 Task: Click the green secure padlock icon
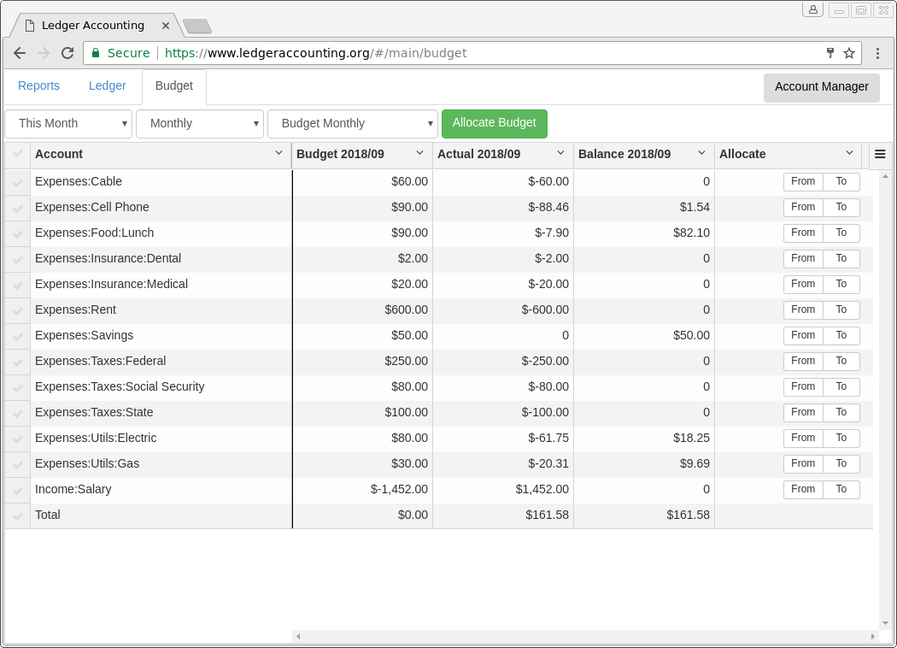coord(96,53)
